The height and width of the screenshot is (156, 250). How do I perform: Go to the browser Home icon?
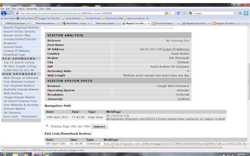point(240,13)
